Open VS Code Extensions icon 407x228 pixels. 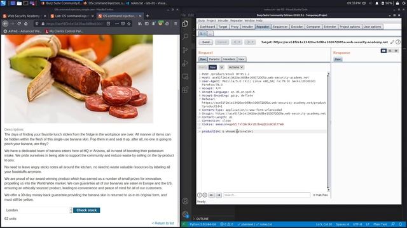[x=185, y=90]
